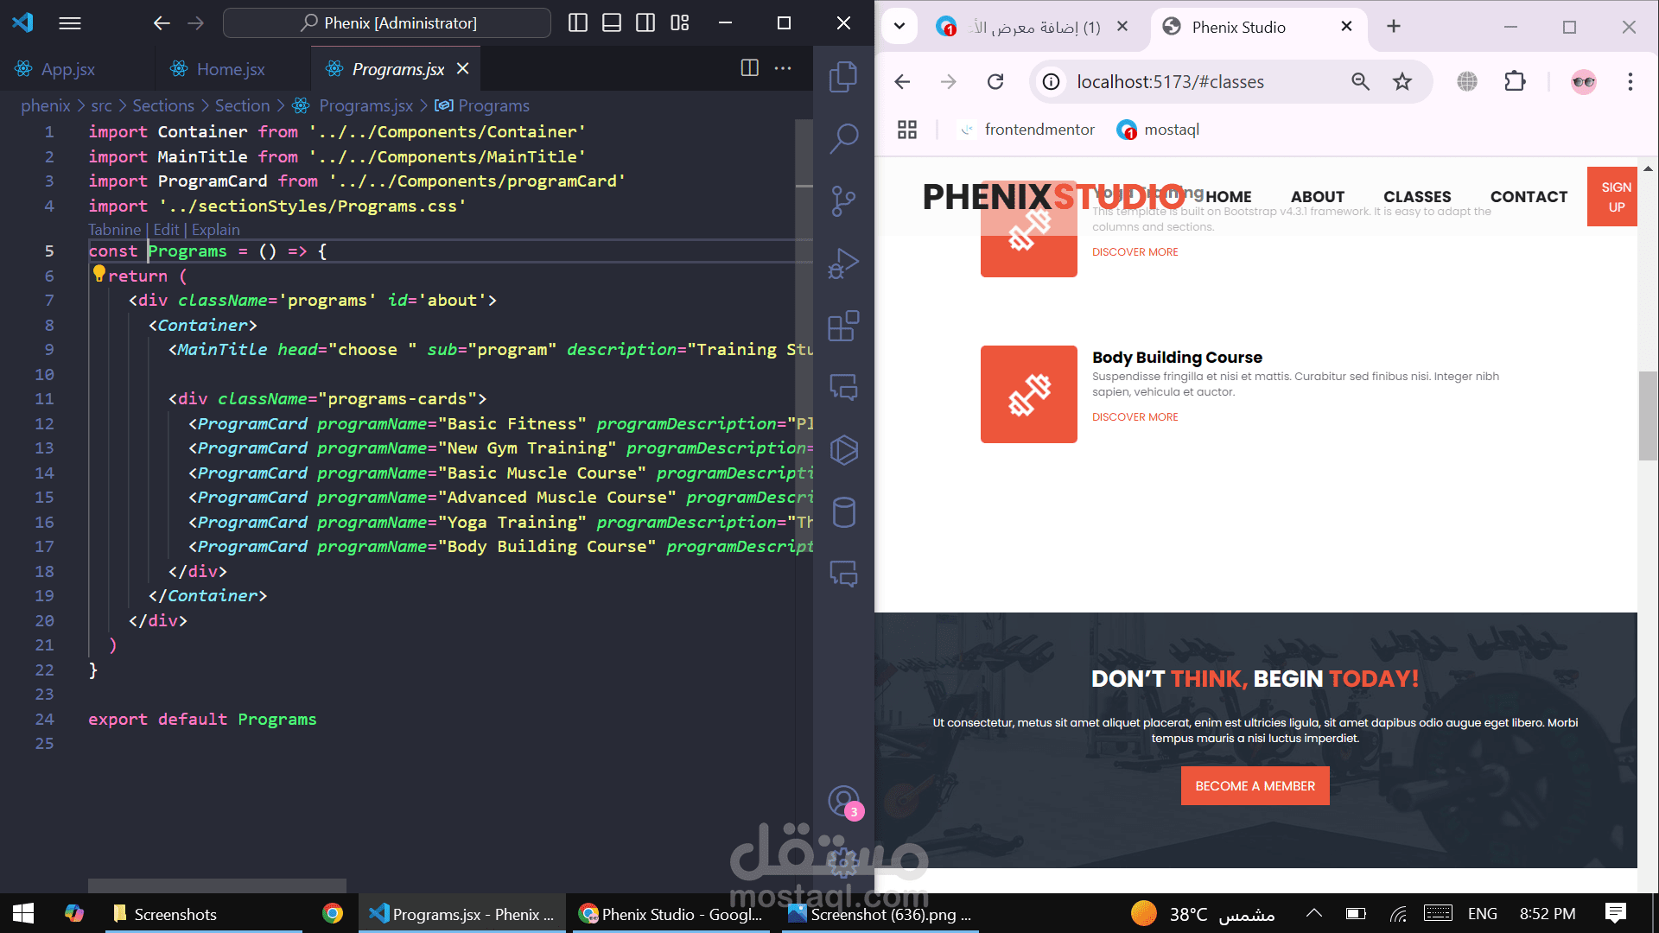Open the Extensions view
Viewport: 1659px width, 933px height.
[843, 327]
